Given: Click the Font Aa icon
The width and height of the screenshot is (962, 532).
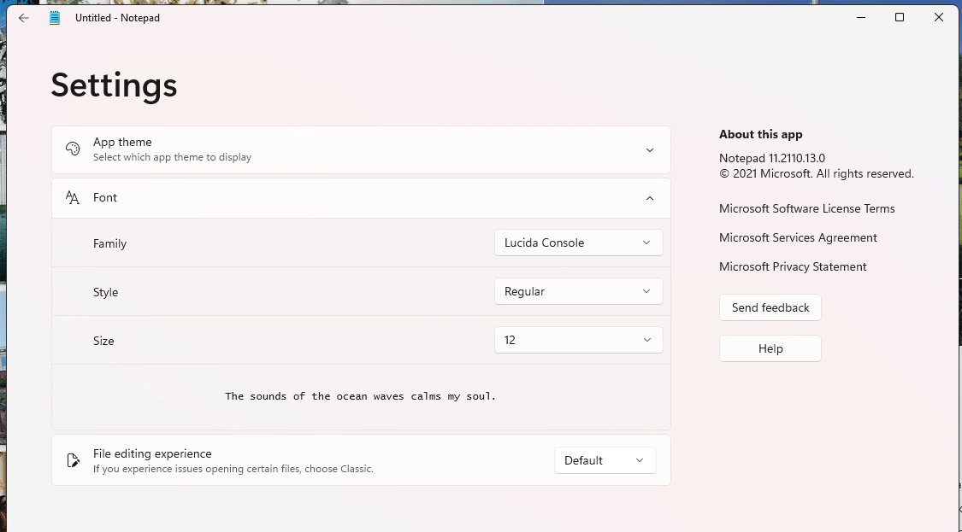Looking at the screenshot, I should pyautogui.click(x=73, y=196).
